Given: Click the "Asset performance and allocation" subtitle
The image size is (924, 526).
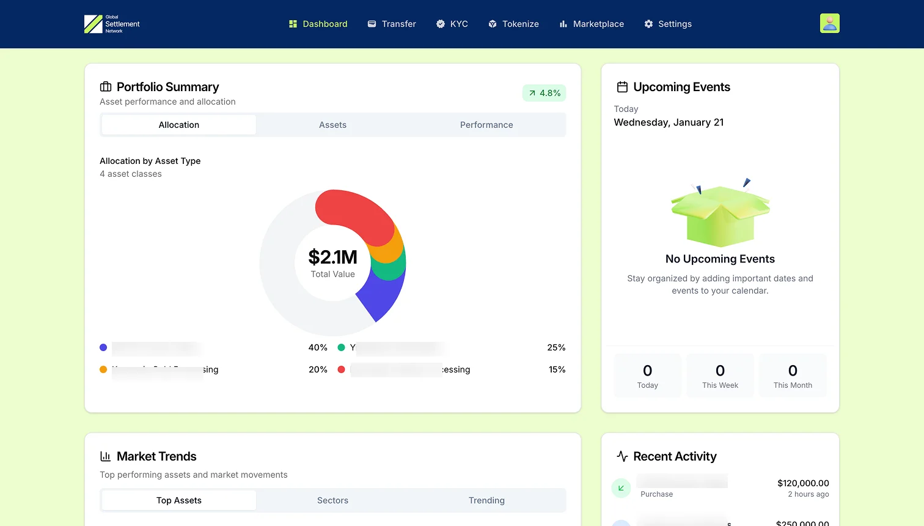Looking at the screenshot, I should pos(167,102).
